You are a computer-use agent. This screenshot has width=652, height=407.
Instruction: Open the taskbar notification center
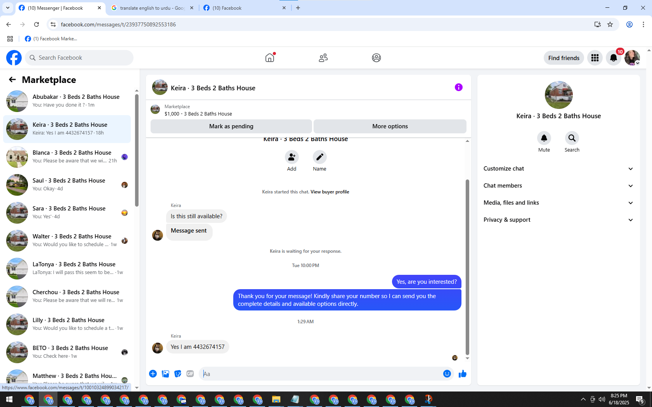[x=640, y=399]
